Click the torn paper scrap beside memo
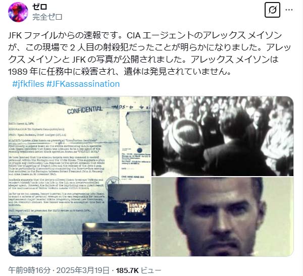The image size is (303, 276). point(137,128)
